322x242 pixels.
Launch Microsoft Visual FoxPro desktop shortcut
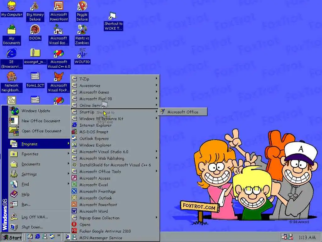pyautogui.click(x=59, y=82)
